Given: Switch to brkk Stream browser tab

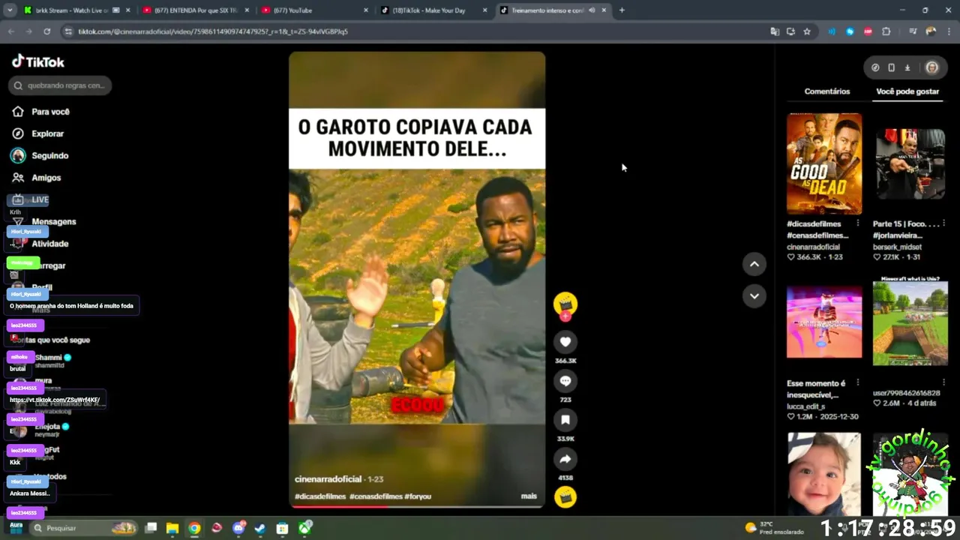Looking at the screenshot, I should point(75,10).
